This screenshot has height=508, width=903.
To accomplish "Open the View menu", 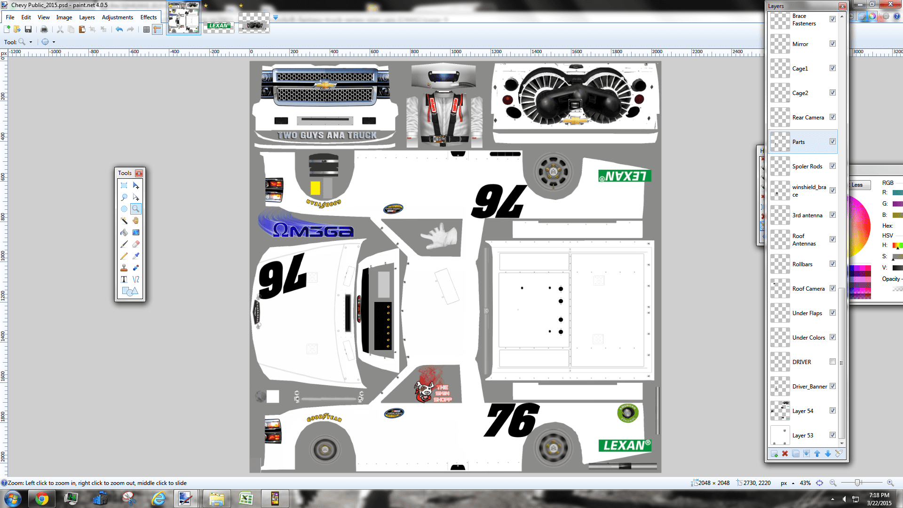I will pyautogui.click(x=44, y=17).
